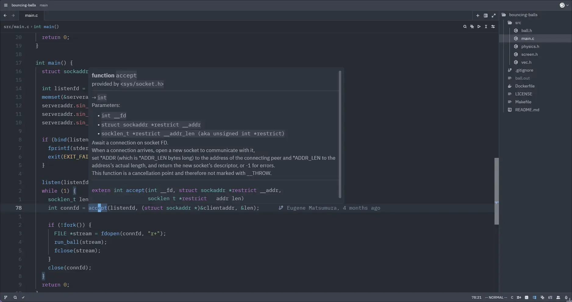Click the hover popup scrollbar
Image resolution: width=572 pixels, height=302 pixels.
tap(340, 134)
